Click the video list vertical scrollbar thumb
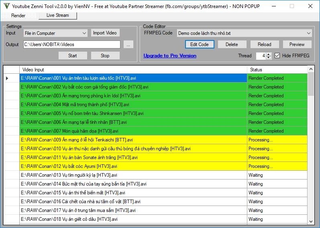The image size is (320, 228). (x=311, y=84)
